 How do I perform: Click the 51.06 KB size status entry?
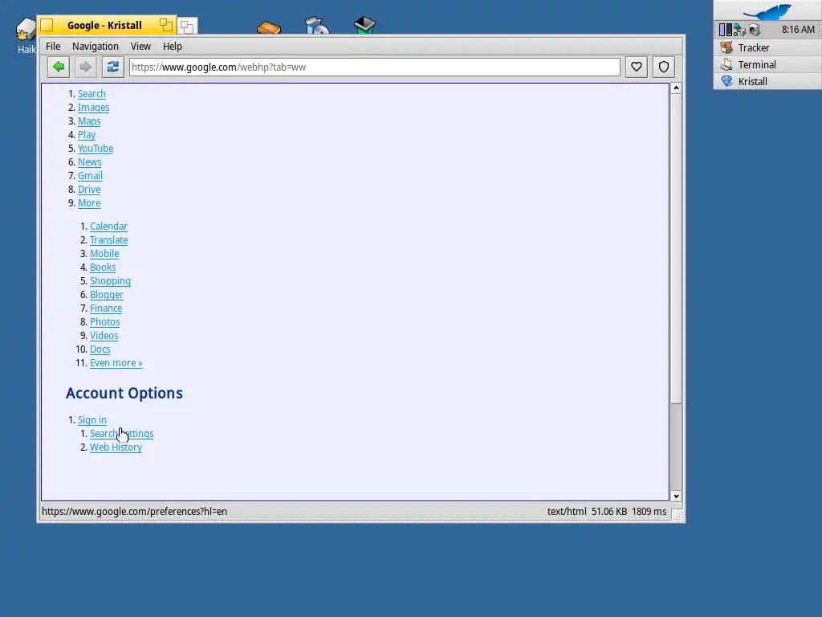pos(609,512)
